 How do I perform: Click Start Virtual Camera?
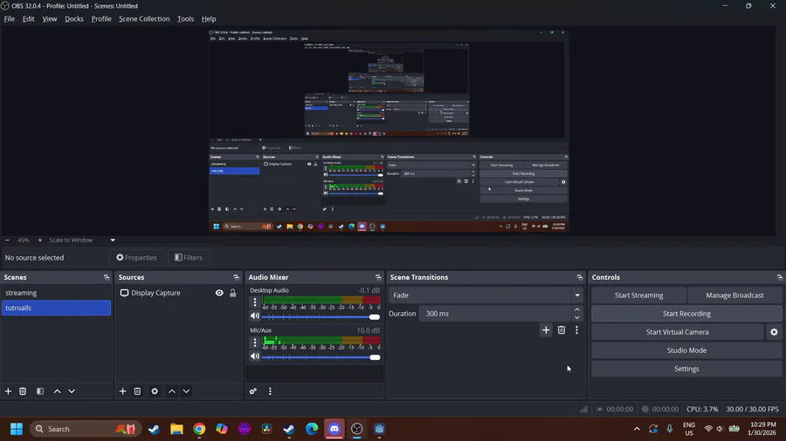point(677,332)
